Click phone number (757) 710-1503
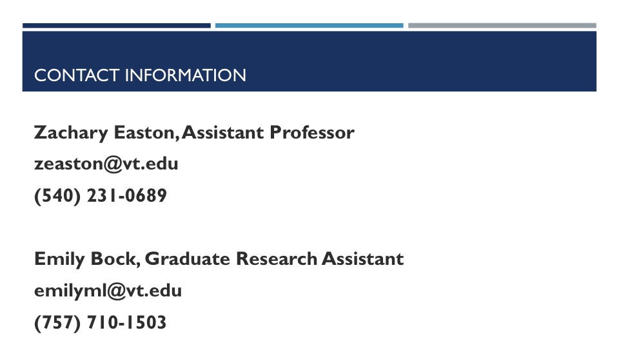Viewport: 619px width, 348px height. point(100,322)
